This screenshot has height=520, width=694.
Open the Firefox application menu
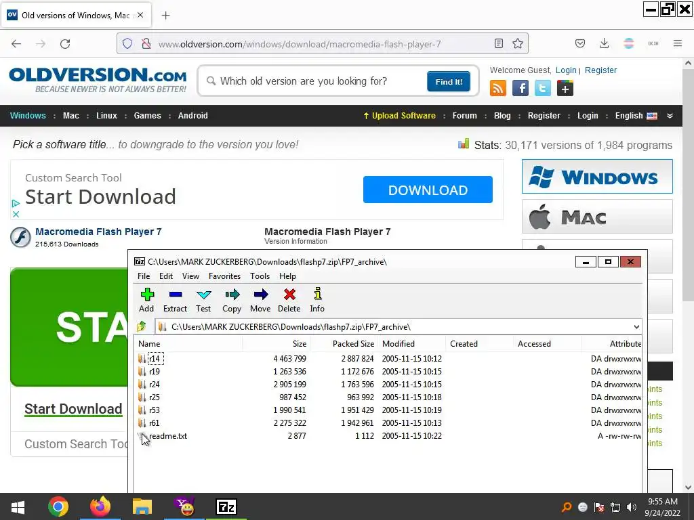click(x=678, y=43)
